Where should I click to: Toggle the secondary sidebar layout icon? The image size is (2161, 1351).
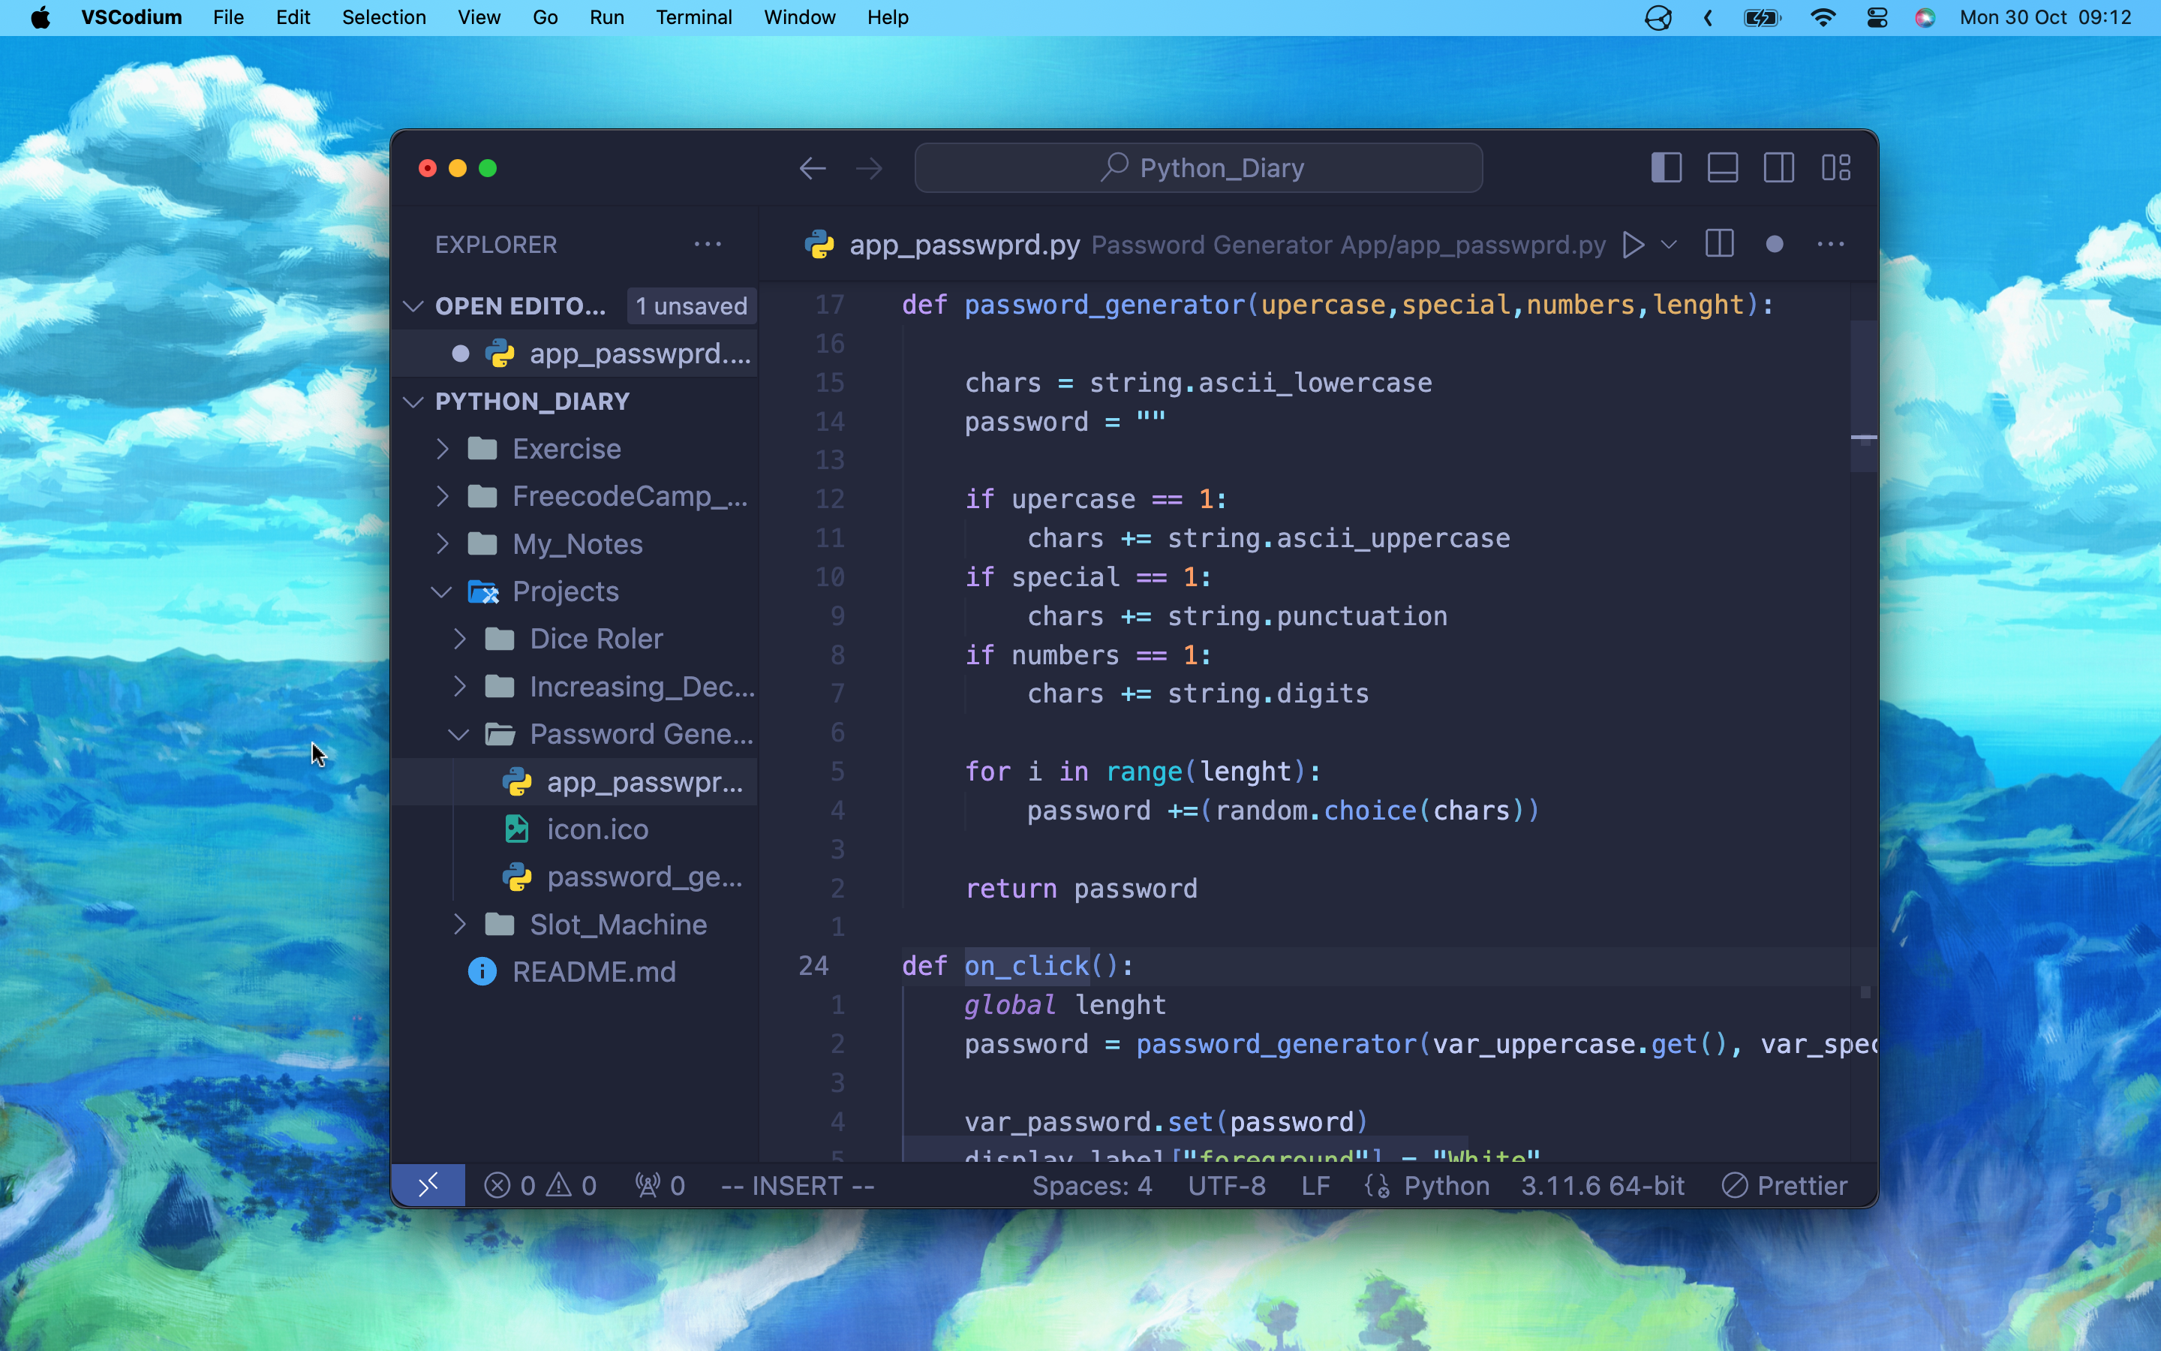click(x=1779, y=168)
